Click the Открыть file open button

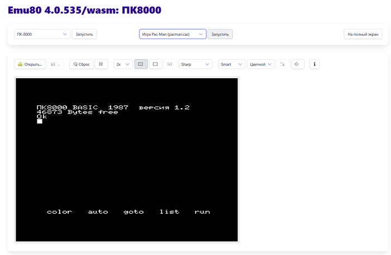[30, 64]
